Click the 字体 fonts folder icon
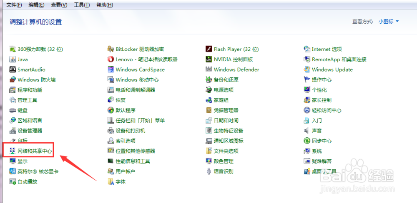Screen dimensions: 417x203 click(x=111, y=182)
